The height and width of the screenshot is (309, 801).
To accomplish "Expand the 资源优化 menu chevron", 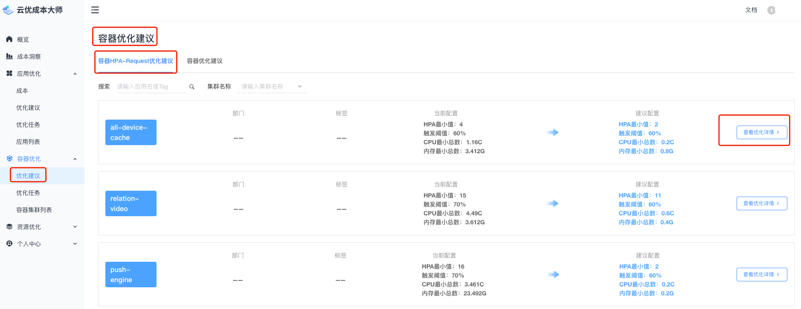I will click(x=75, y=227).
